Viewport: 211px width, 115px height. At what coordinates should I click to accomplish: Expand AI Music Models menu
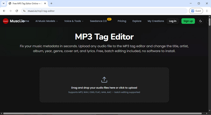[x=47, y=21]
